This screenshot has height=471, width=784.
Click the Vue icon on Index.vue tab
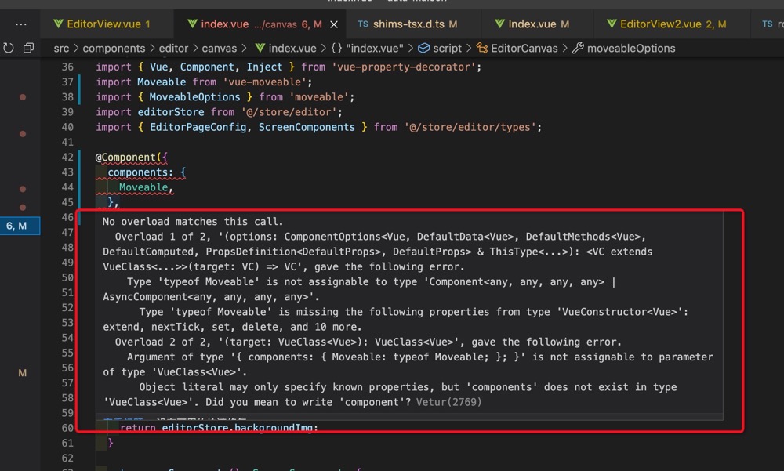click(499, 24)
